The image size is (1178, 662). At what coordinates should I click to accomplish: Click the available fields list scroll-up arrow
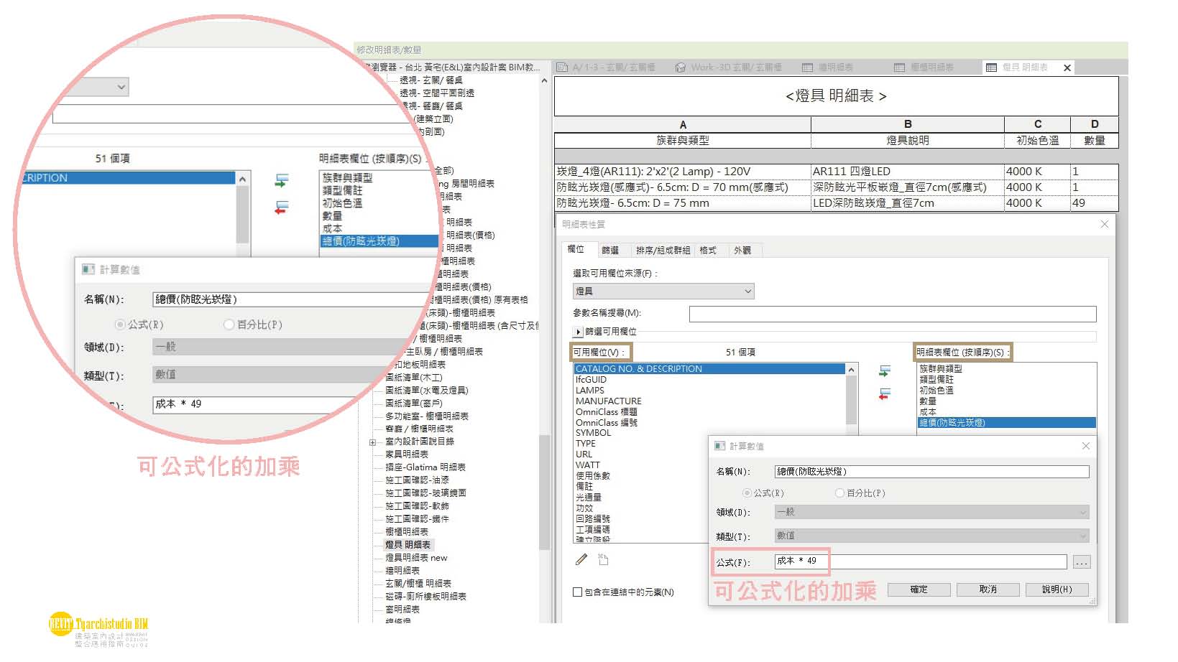[x=852, y=369]
